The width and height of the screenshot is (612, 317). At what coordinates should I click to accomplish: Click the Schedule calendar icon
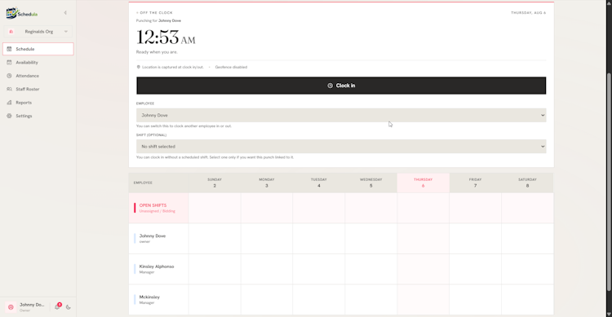[x=9, y=49]
